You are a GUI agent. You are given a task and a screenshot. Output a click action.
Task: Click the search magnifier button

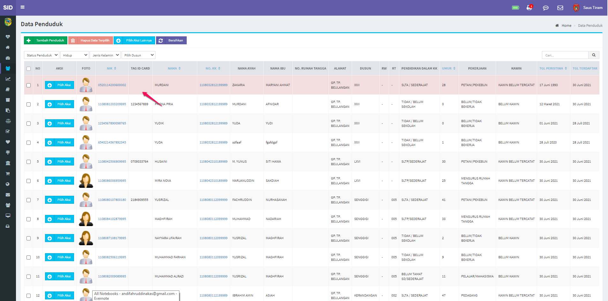[594, 55]
